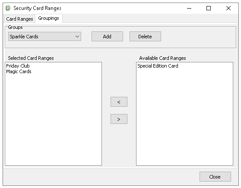Select Special Edition Card in Available ranges
Viewport: 241px width, 188px height.
tap(158, 66)
